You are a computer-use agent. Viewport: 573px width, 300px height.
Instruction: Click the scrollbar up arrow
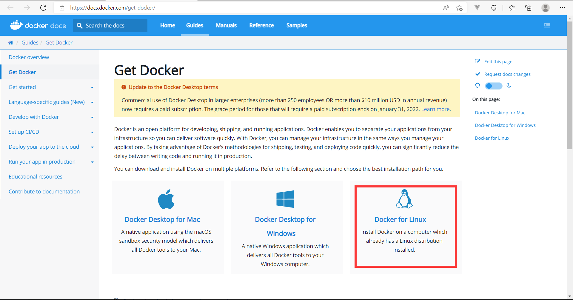570,18
